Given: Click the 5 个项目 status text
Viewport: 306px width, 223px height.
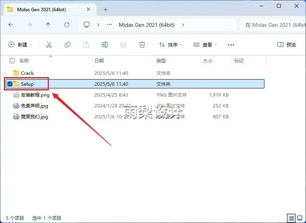Looking at the screenshot, I should (15, 218).
